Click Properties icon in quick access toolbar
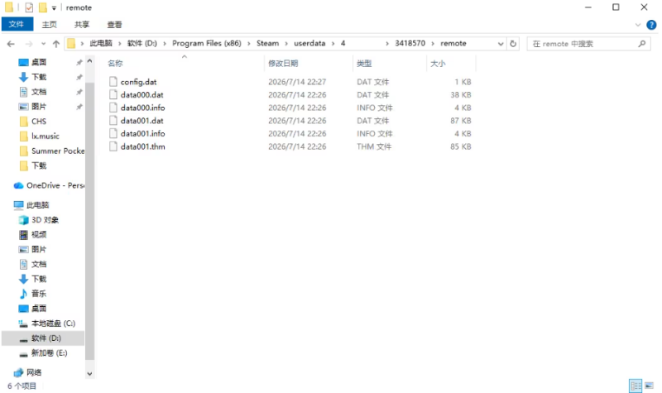The height and width of the screenshot is (393, 662). 29,7
